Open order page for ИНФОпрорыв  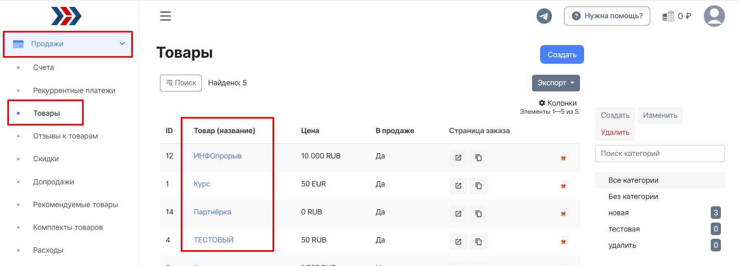(458, 158)
